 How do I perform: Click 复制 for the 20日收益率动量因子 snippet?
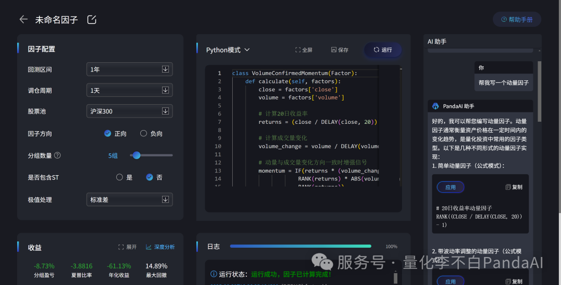(x=514, y=187)
